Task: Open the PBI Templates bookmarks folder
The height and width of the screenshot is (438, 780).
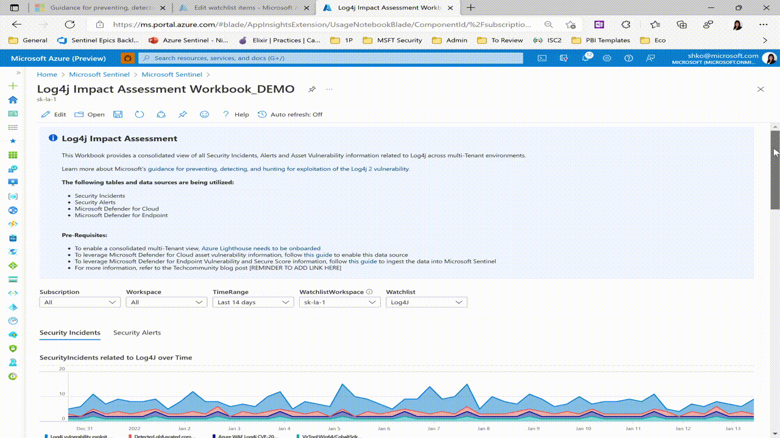Action: pos(601,40)
